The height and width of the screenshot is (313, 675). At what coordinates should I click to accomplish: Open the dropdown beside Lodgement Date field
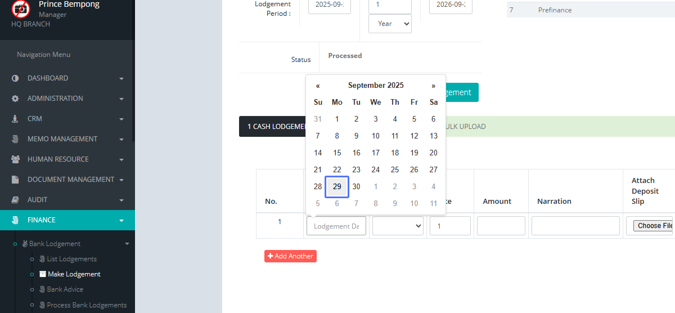pos(398,226)
